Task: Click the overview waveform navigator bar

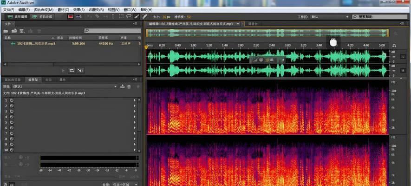Action: pos(267,33)
